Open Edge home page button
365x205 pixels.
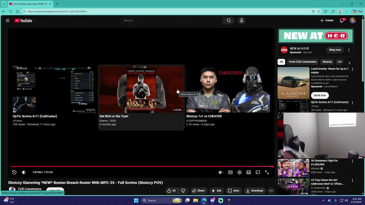pos(17,11)
